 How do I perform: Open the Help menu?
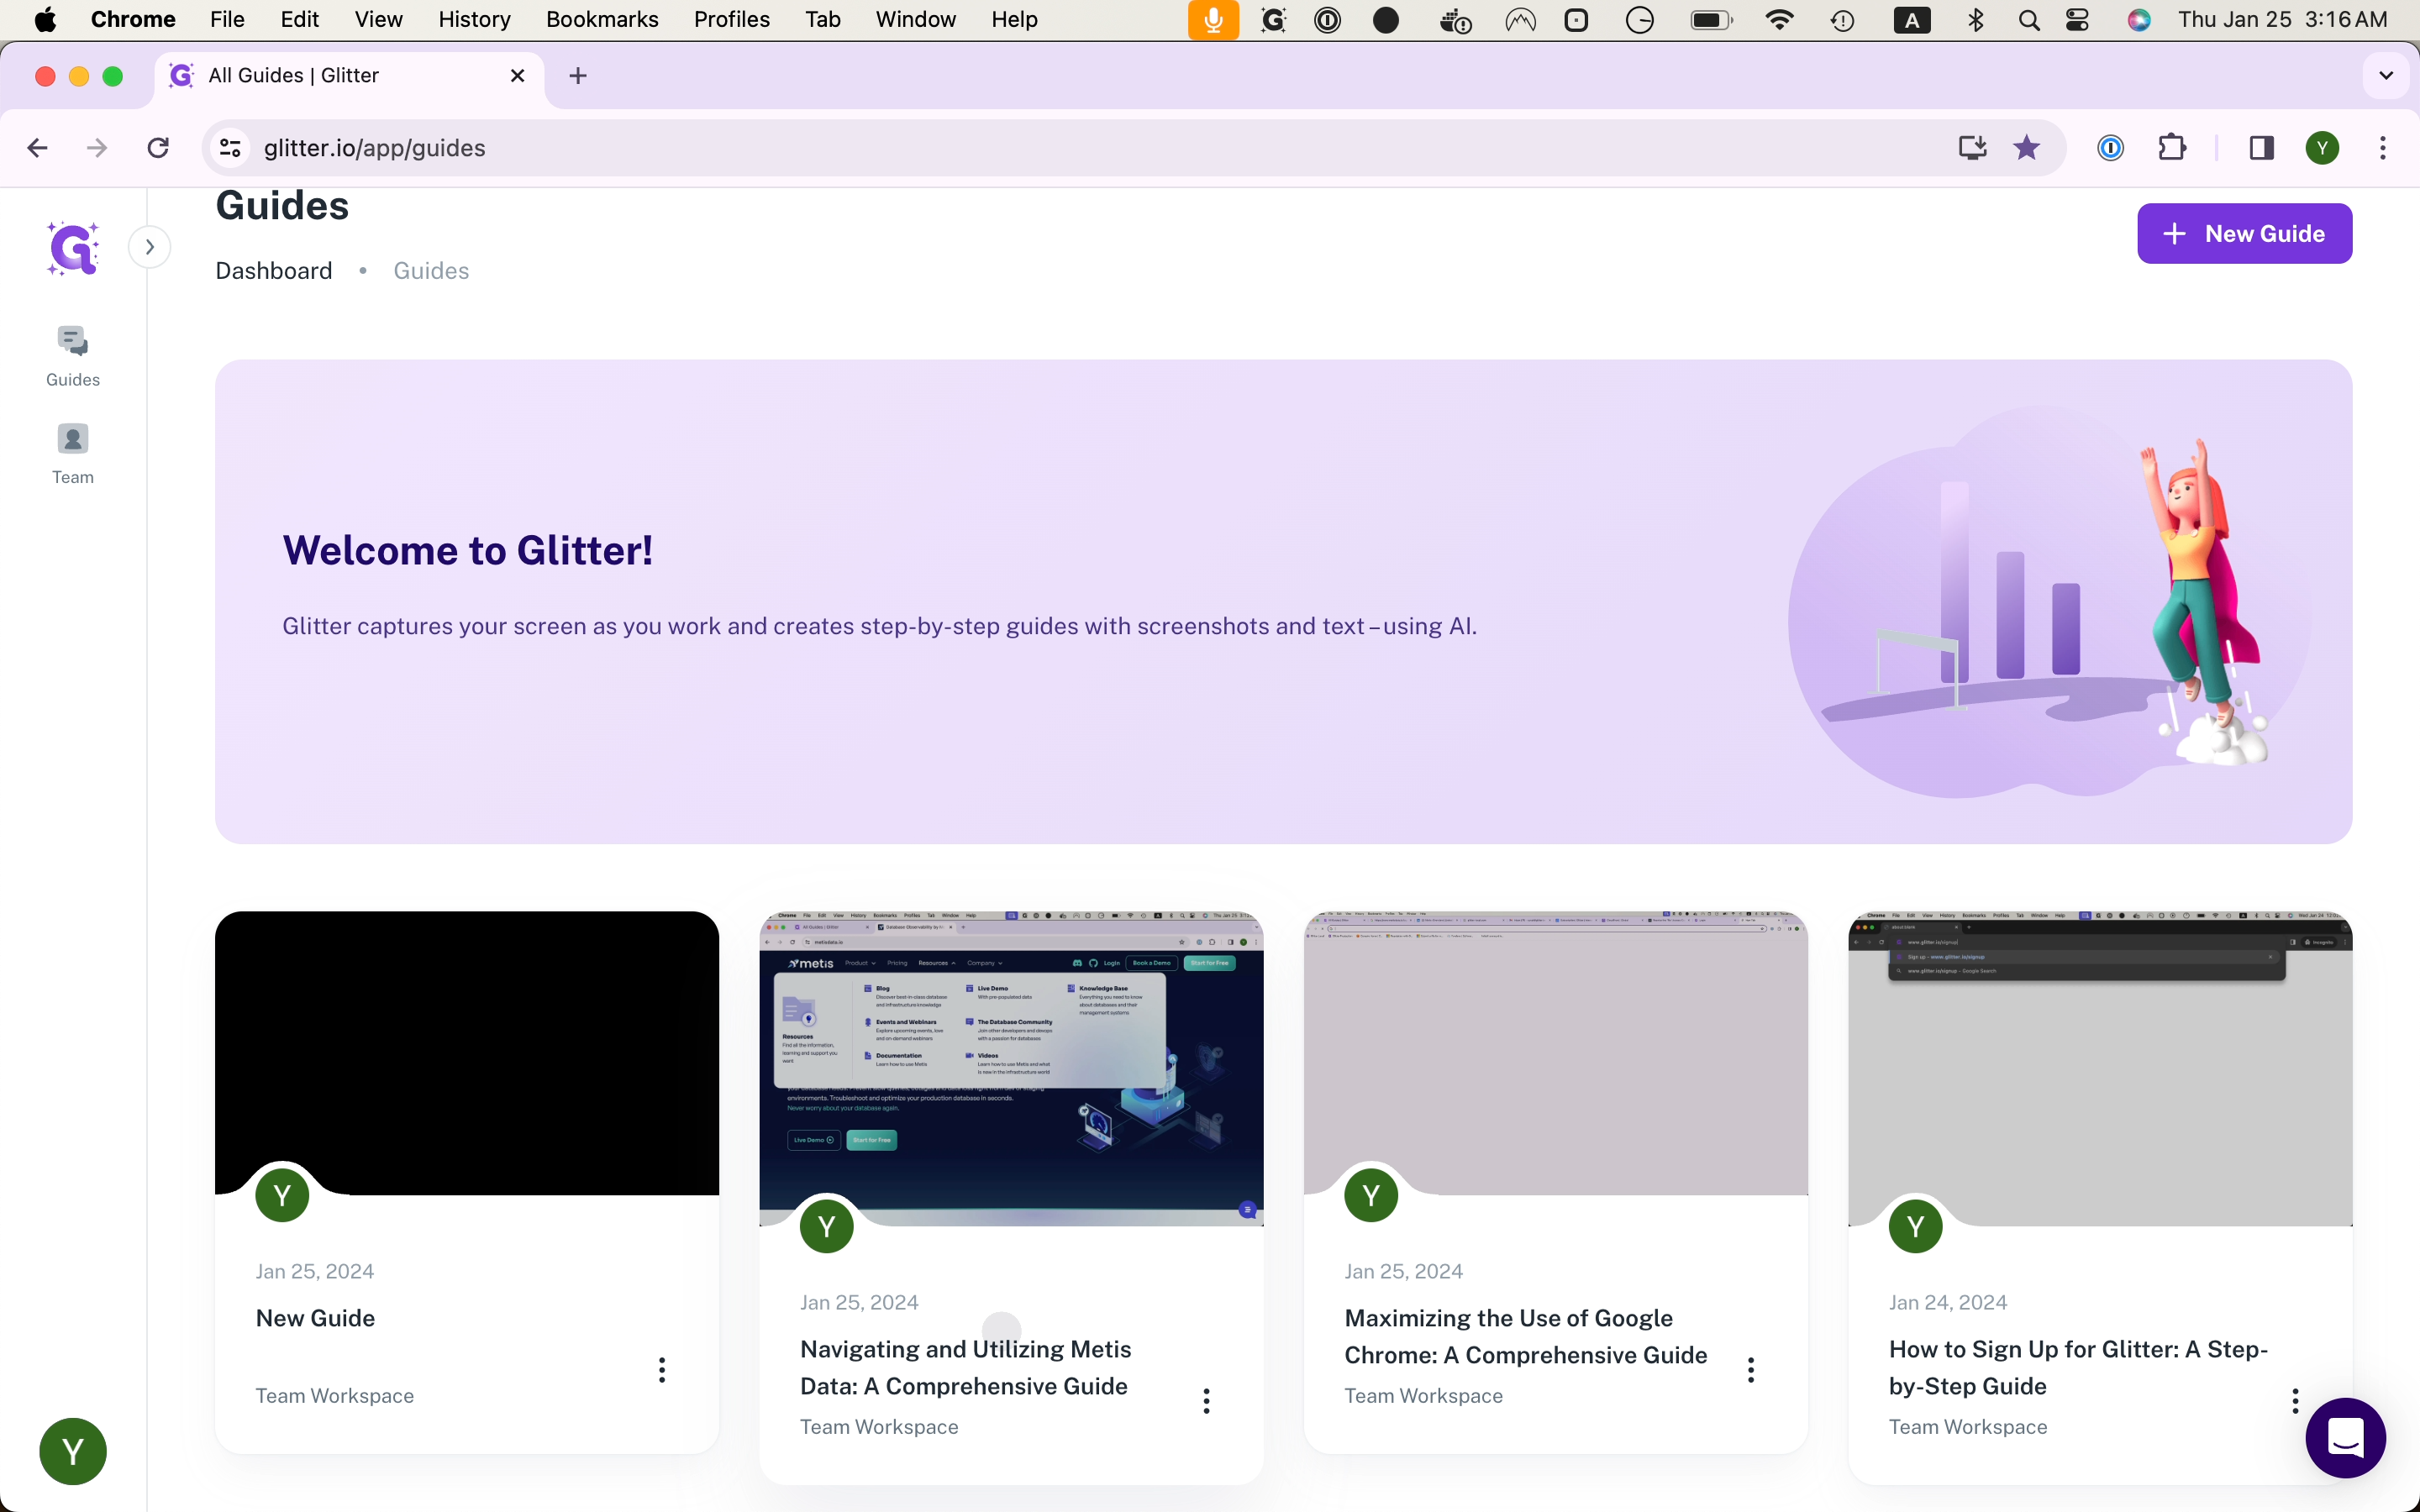click(x=1014, y=20)
